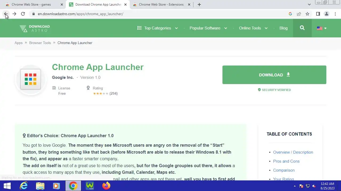Click Editor's Choice heading text
This screenshot has height=191, width=341.
68,136
